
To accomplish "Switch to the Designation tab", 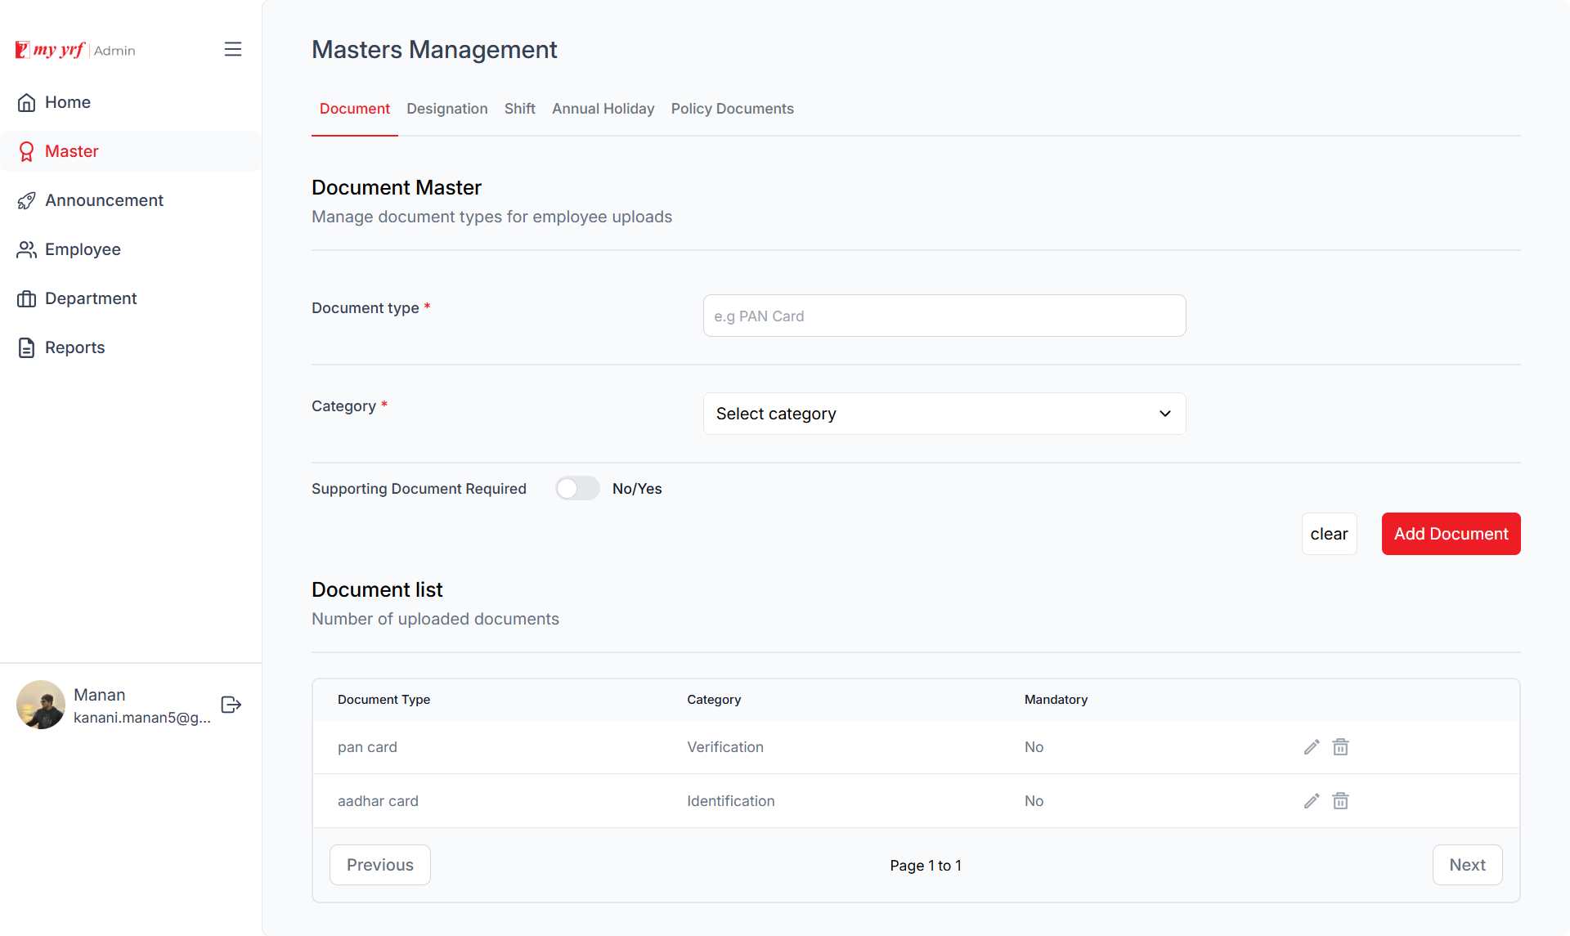I will [x=446, y=109].
